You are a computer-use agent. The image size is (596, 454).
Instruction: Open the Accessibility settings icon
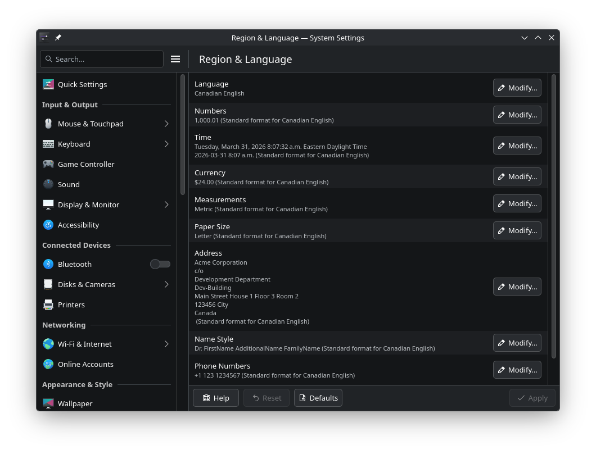48,225
